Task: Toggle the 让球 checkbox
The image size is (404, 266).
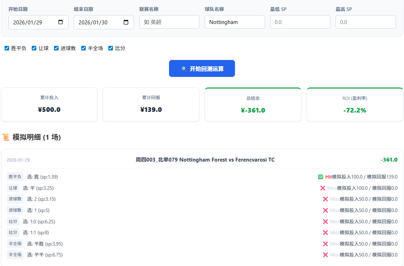Action: (x=34, y=48)
